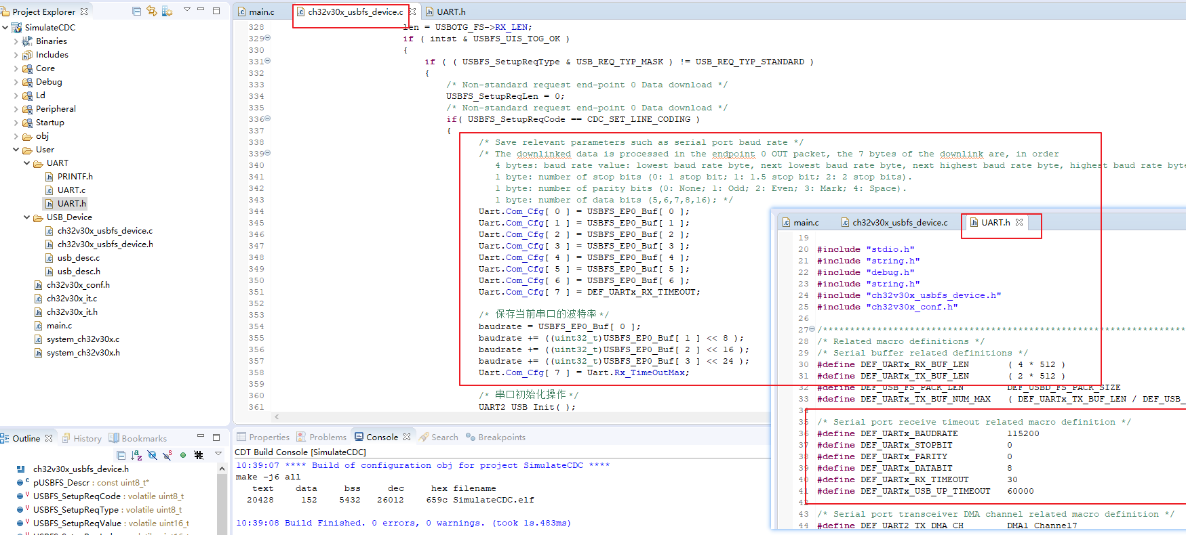Click Outline scrollbar up arrow

222,469
